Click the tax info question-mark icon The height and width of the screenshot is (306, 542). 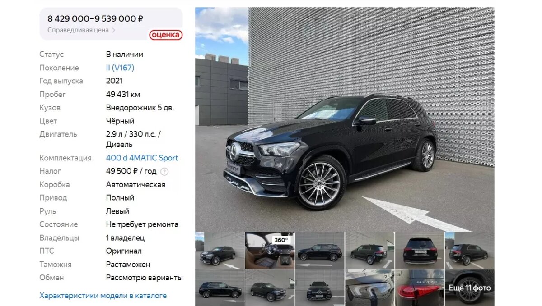click(164, 171)
